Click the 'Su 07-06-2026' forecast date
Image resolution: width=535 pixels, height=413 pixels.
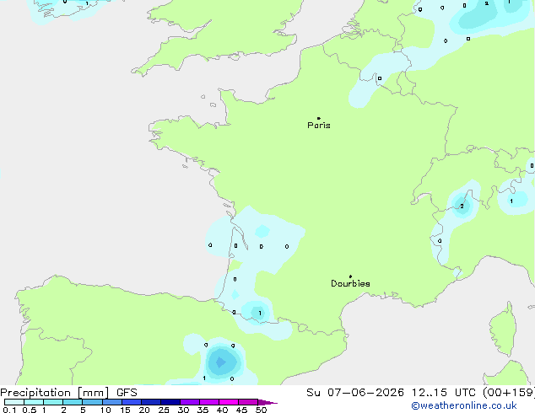pyautogui.click(x=355, y=393)
